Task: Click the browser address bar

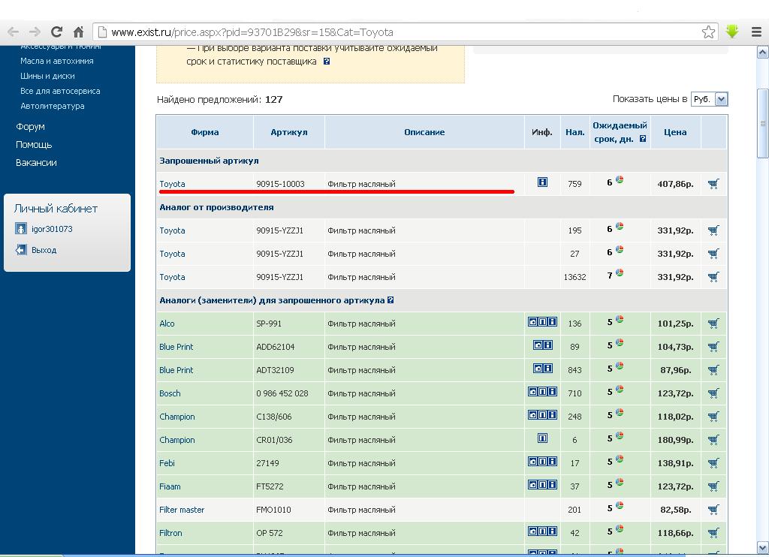Action: tap(398, 32)
